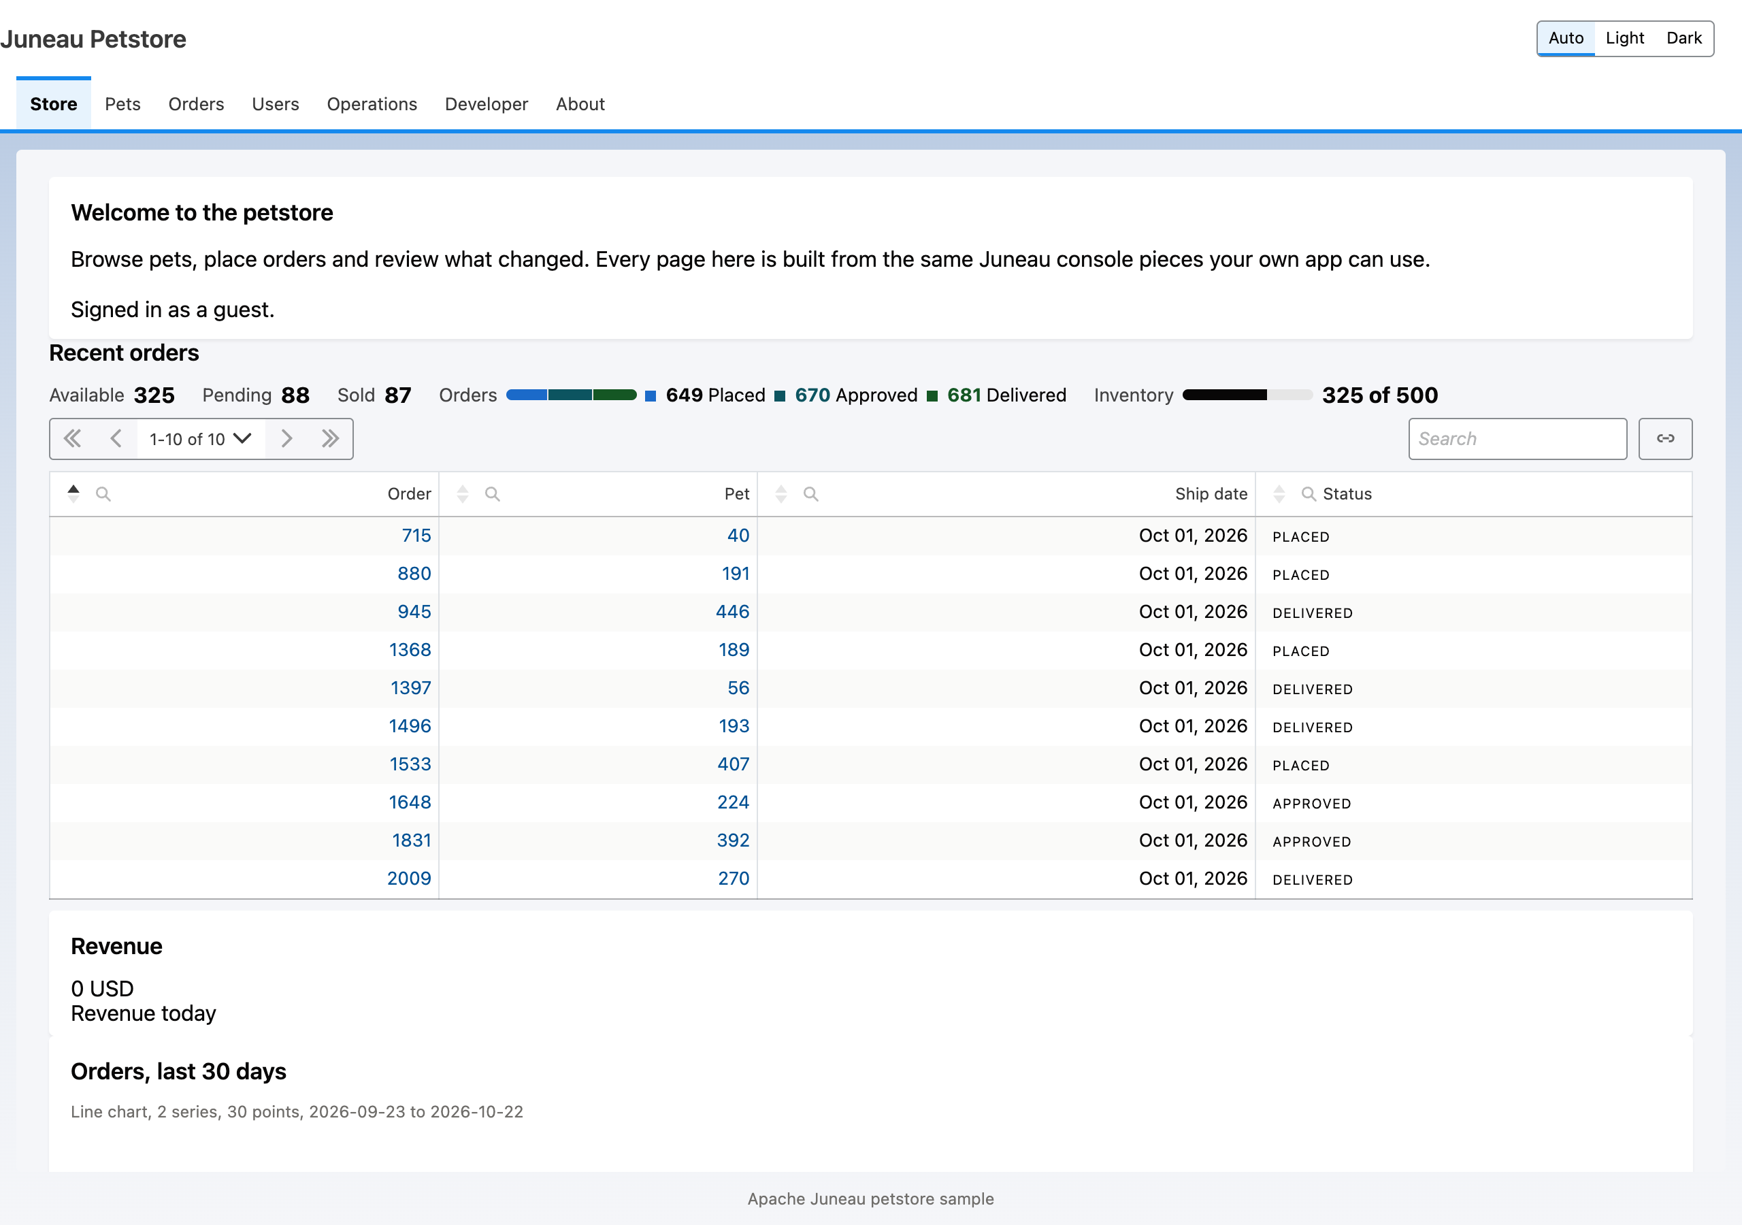Focus the table Search input field
Image resolution: width=1742 pixels, height=1225 pixels.
pos(1517,439)
